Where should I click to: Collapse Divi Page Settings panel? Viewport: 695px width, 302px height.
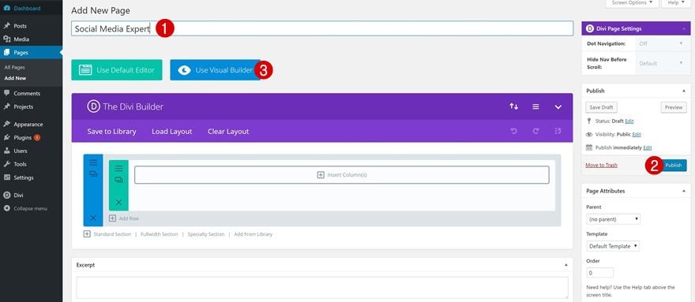click(683, 29)
